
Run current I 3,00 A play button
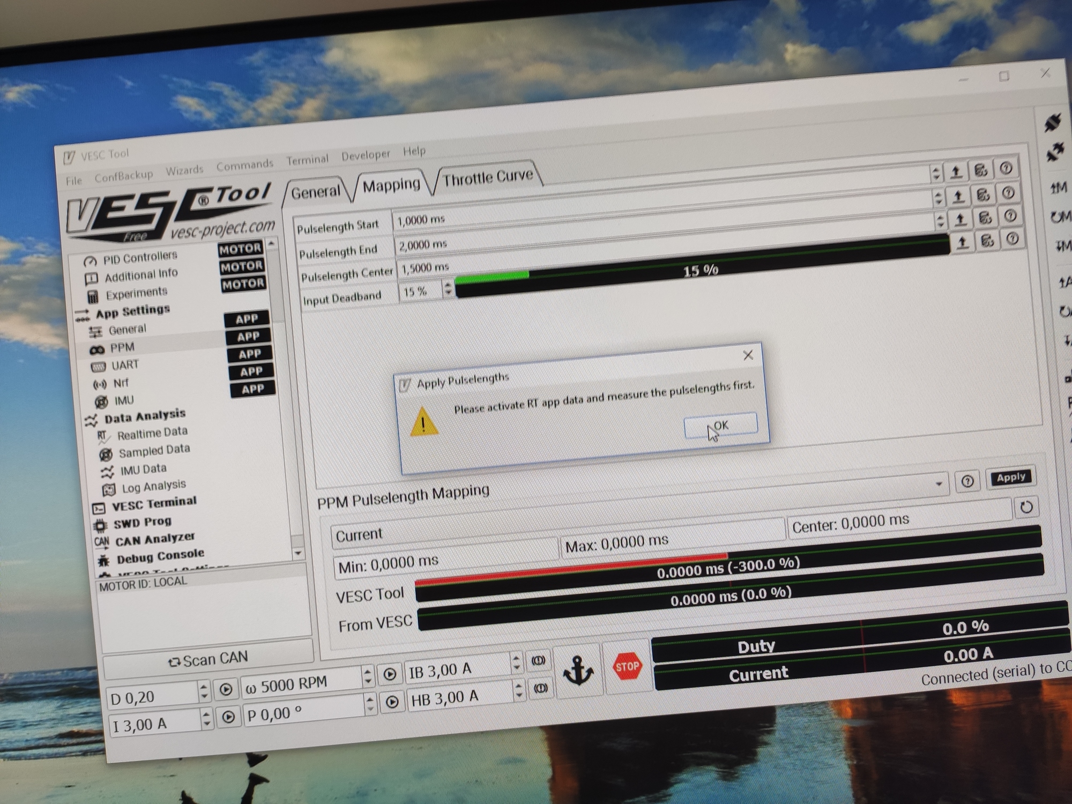click(228, 717)
